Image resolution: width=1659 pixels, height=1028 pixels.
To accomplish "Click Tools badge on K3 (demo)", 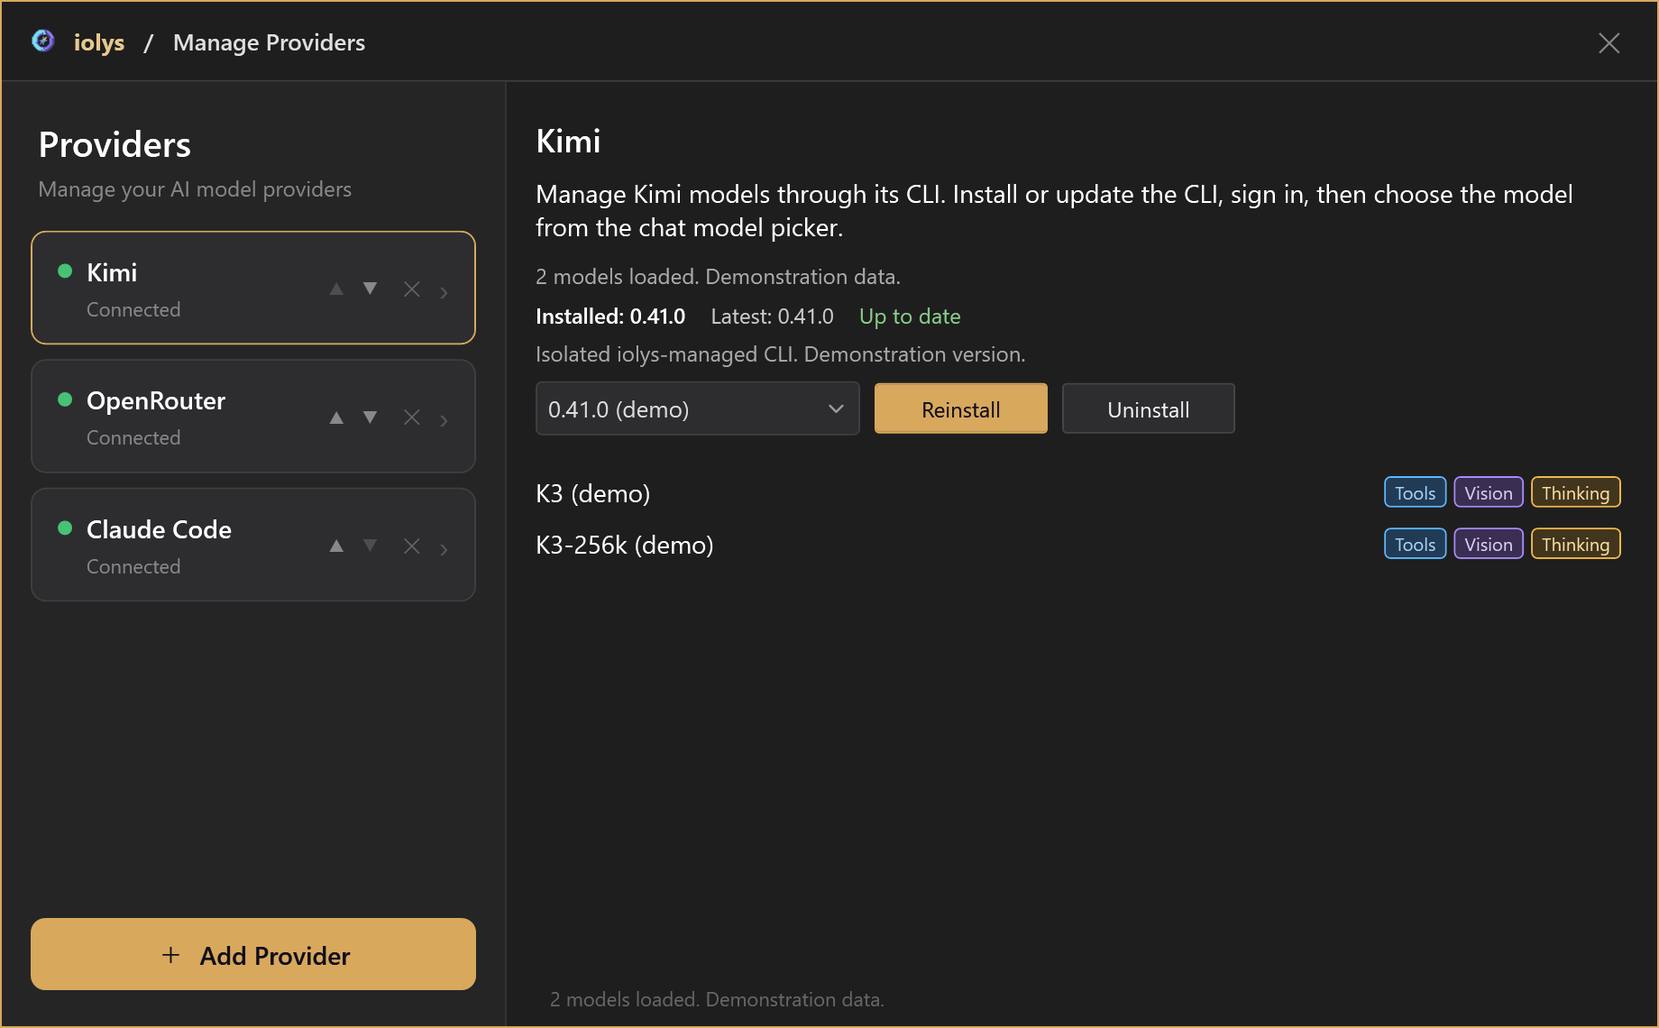I will click(x=1416, y=492).
